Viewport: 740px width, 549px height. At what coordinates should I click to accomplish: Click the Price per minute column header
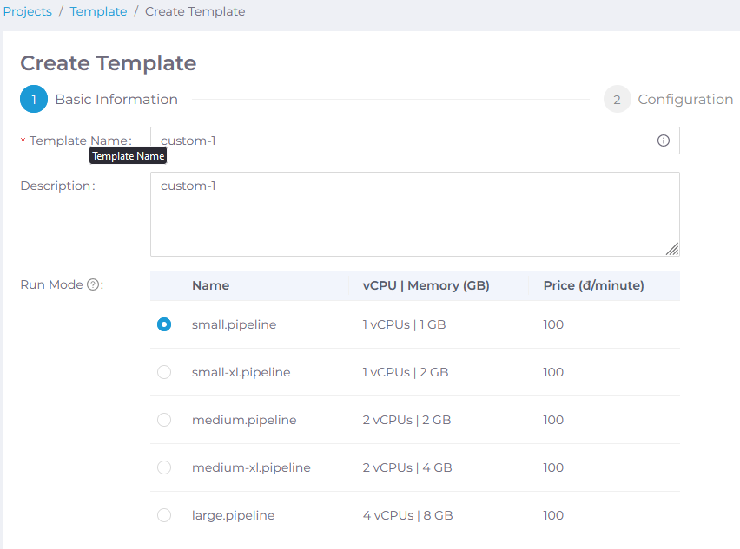point(596,285)
